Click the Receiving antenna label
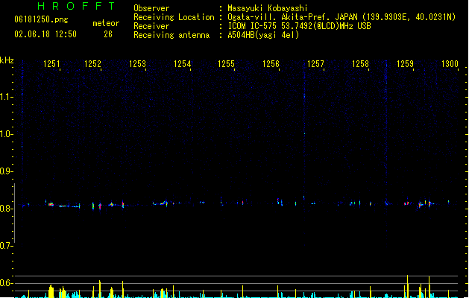This screenshot has height=298, width=469. 171,35
